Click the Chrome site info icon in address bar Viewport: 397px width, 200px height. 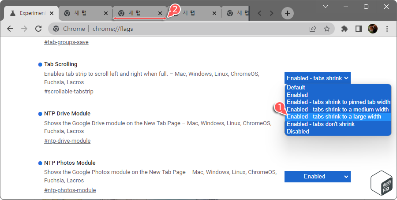56,29
